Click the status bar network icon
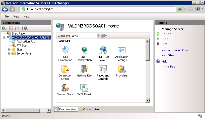 point(200,115)
